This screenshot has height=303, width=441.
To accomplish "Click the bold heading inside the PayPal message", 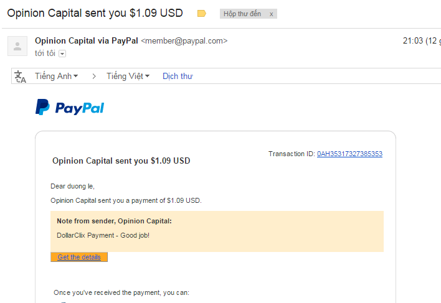I will [x=121, y=161].
